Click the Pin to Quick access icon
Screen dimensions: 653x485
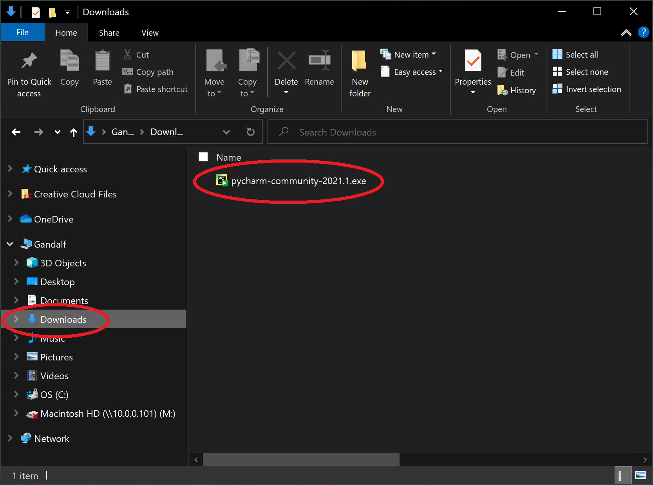point(29,61)
